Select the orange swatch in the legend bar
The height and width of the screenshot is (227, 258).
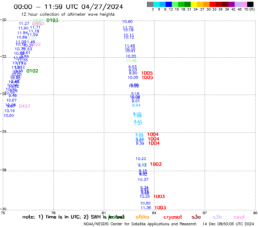[x=206, y=4]
